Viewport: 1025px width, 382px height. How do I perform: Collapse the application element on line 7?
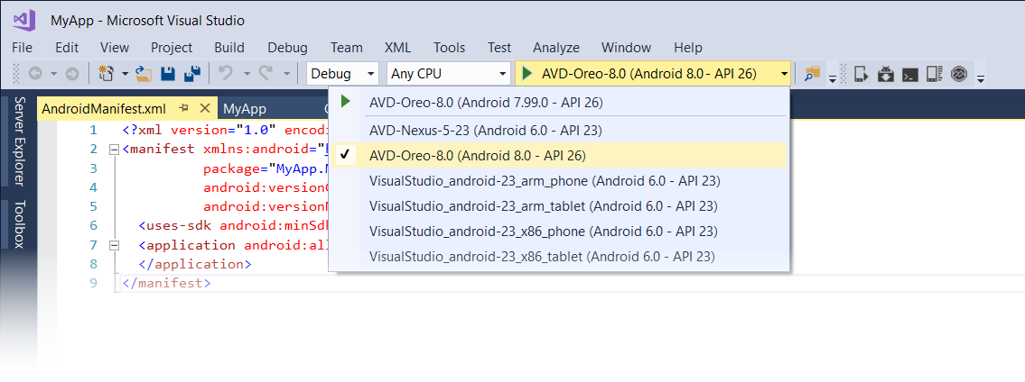115,246
